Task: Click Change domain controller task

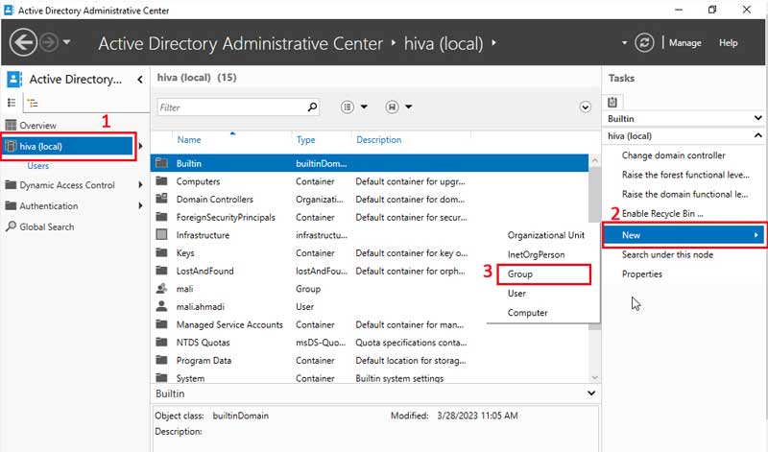Action: coord(674,155)
